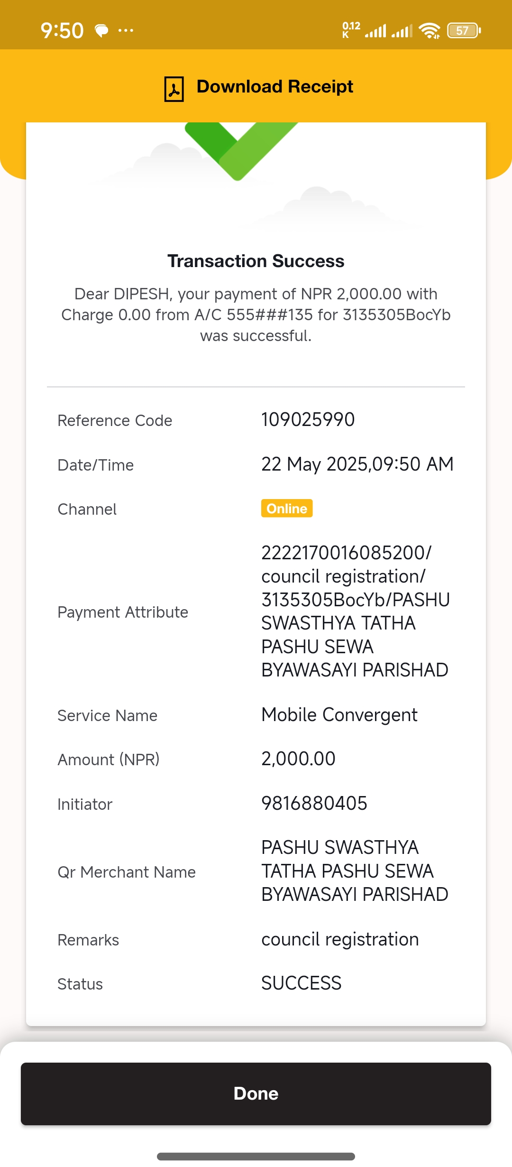This screenshot has height=1167, width=512.
Task: Select the reference code 109025990
Action: click(x=308, y=419)
